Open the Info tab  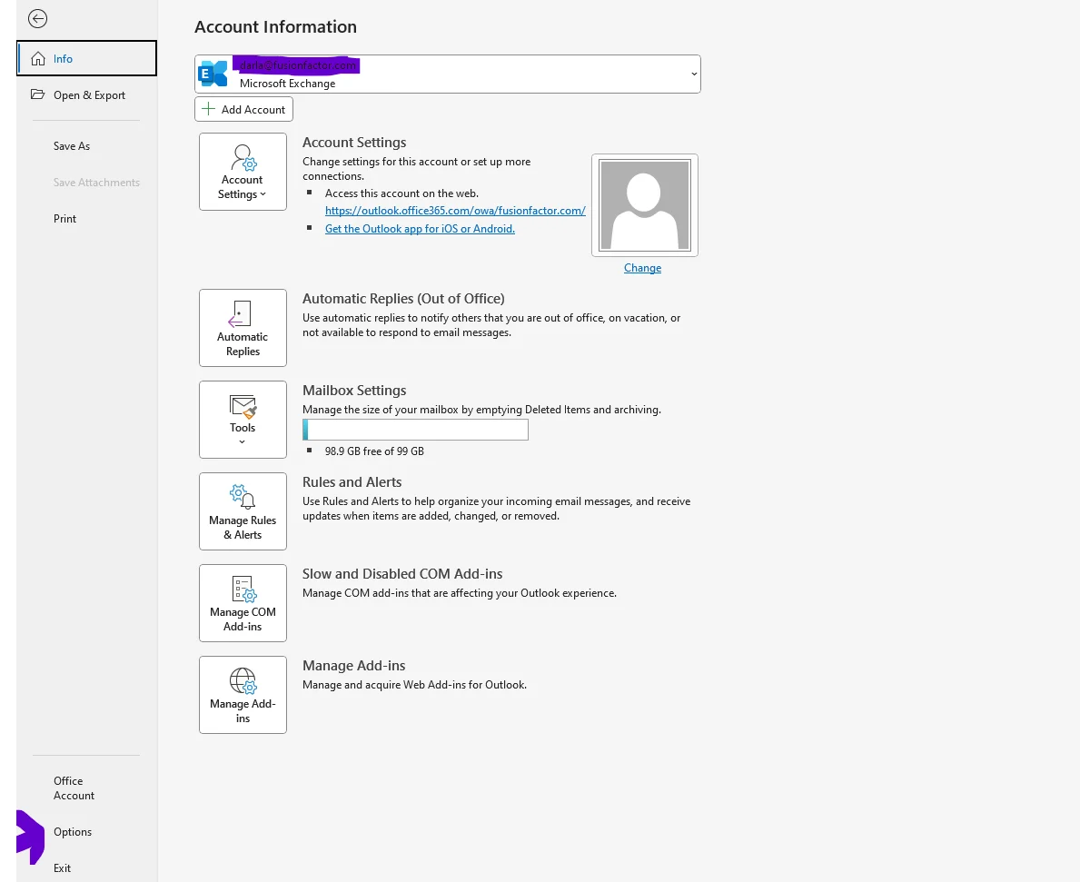pyautogui.click(x=87, y=58)
